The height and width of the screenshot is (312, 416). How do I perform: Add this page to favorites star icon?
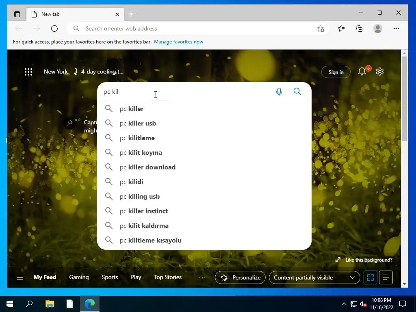click(321, 28)
